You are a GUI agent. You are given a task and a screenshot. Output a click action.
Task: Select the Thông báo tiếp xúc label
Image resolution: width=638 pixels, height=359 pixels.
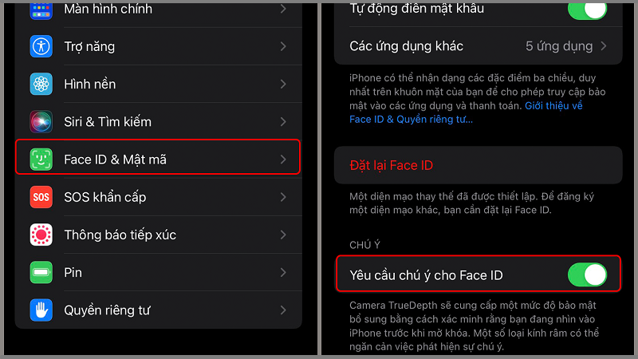click(120, 235)
